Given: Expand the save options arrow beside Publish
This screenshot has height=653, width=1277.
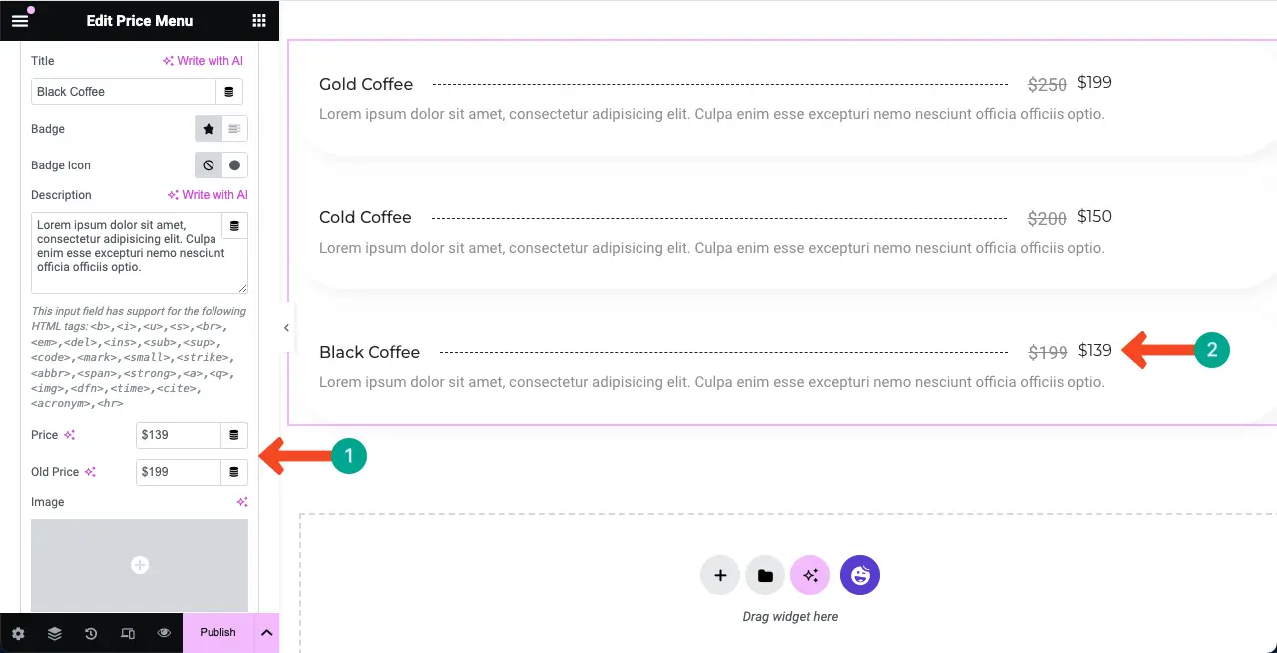Looking at the screenshot, I should tap(267, 633).
